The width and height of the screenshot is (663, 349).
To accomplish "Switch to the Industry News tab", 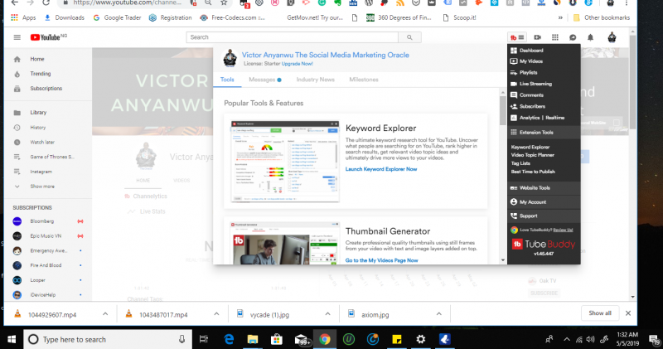I will click(x=315, y=80).
